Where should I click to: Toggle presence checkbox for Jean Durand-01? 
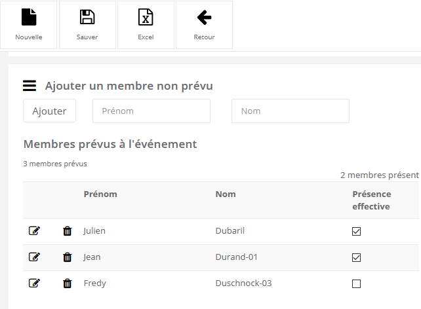pyautogui.click(x=357, y=257)
